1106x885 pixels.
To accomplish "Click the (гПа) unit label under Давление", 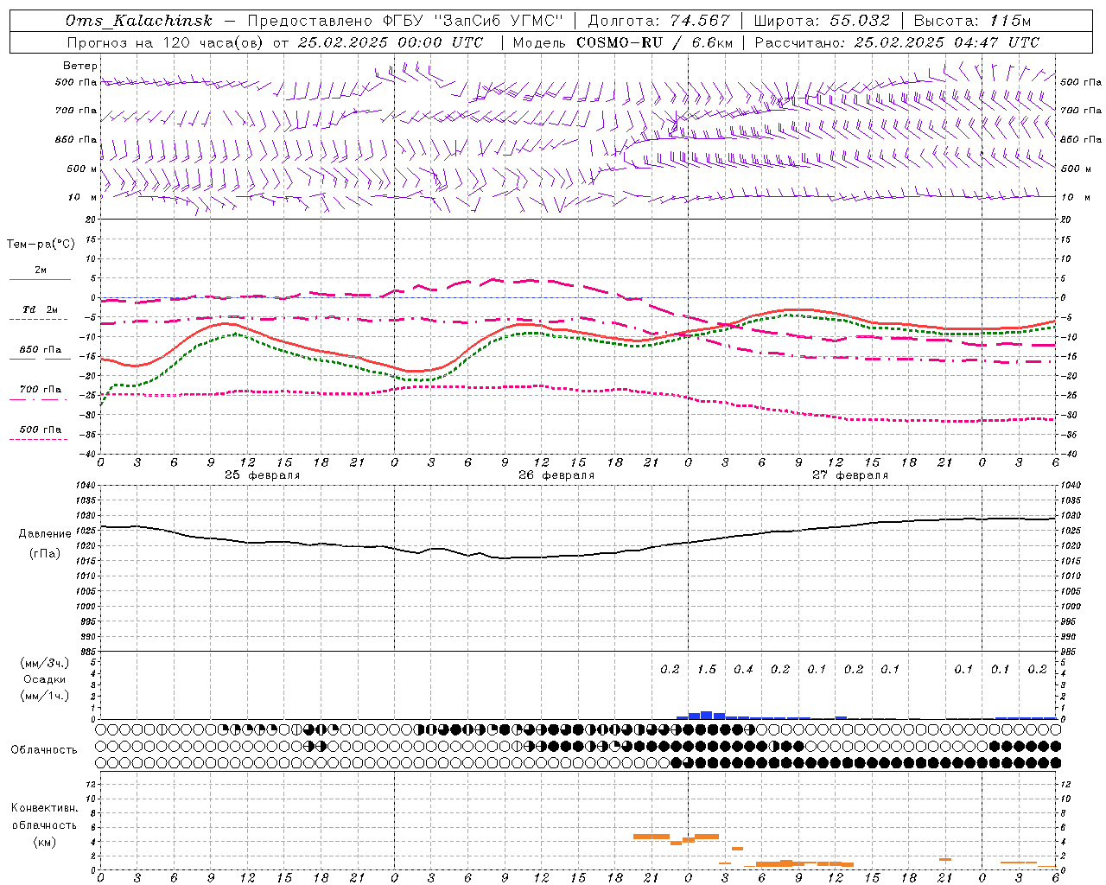I will tap(45, 554).
